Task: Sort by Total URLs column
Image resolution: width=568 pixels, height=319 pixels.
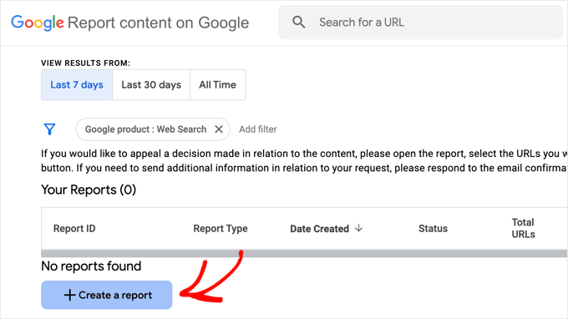Action: pos(523,228)
